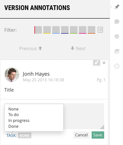The height and width of the screenshot is (145, 123).
Task: Toggle the pink filter swatch
Action: [82, 30]
